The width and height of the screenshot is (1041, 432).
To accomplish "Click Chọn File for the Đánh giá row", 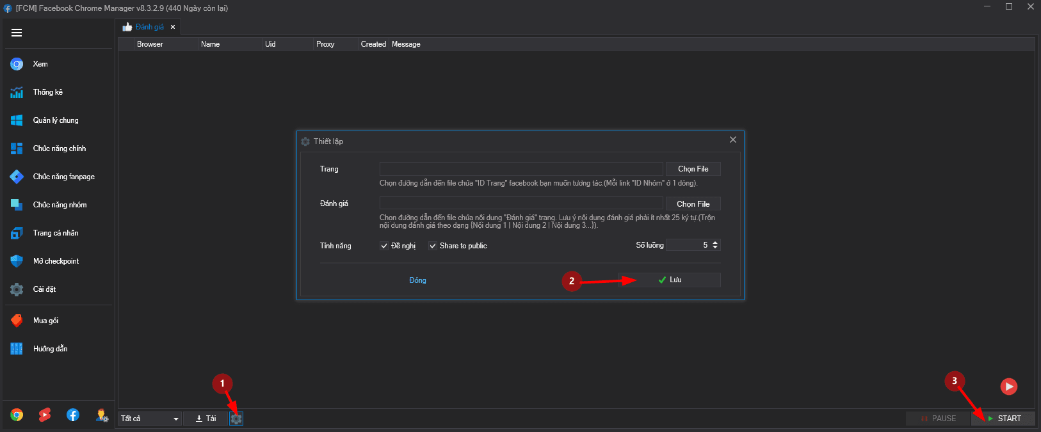I will pyautogui.click(x=693, y=204).
